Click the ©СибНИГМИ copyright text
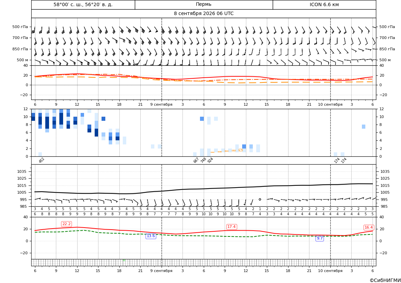 click(385, 280)
